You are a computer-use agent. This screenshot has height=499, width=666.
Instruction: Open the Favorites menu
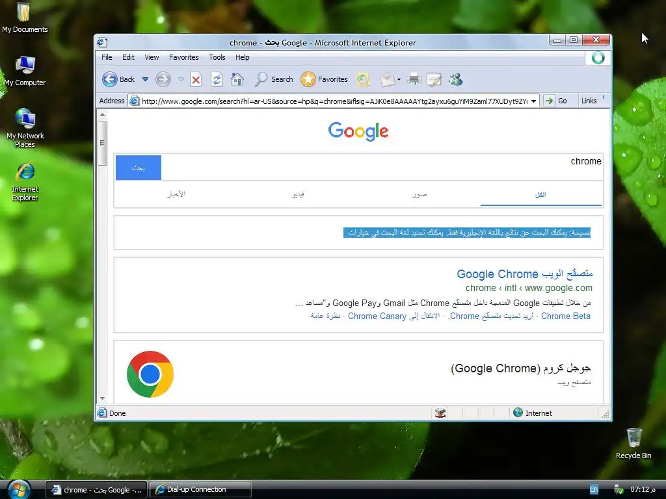pyautogui.click(x=184, y=57)
